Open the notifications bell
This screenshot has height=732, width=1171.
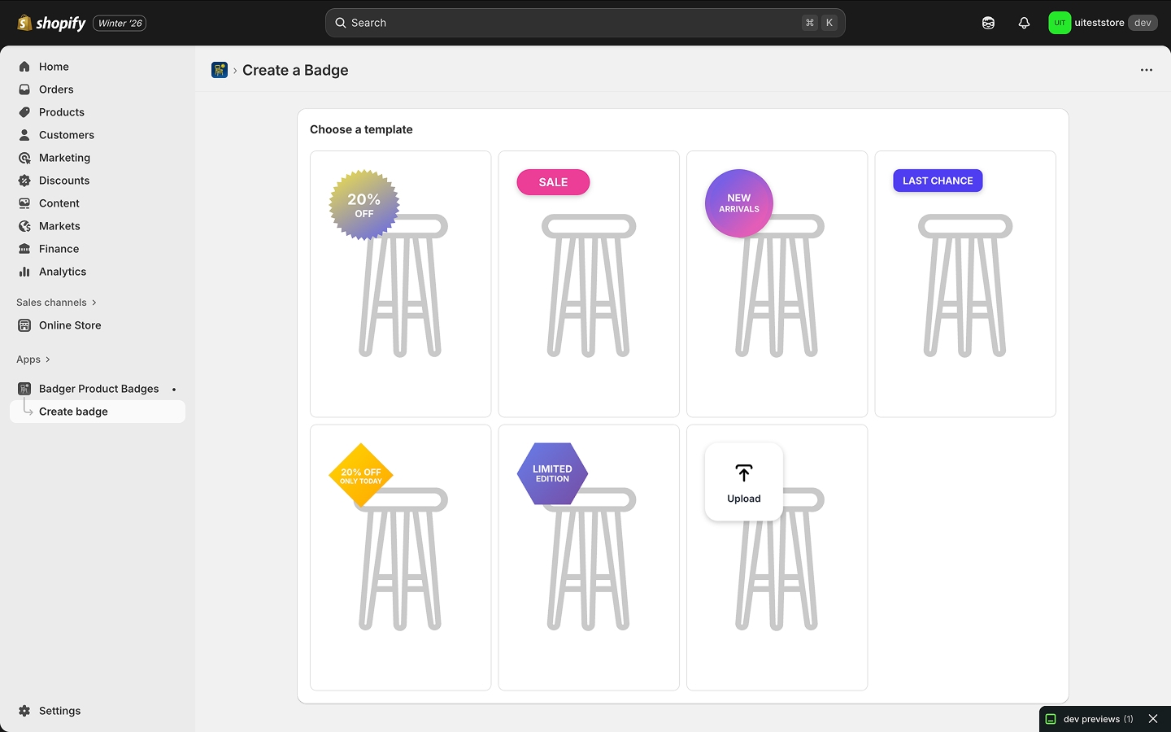pos(1024,23)
